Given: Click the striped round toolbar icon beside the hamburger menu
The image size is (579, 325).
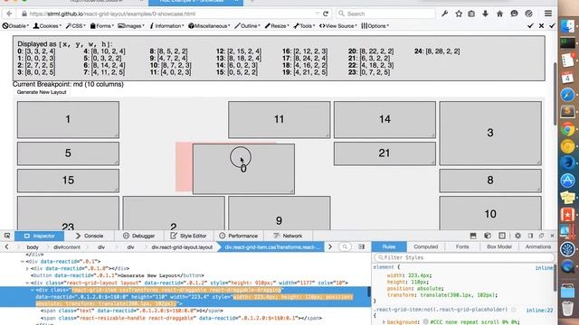Looking at the screenshot, I should (x=528, y=14).
